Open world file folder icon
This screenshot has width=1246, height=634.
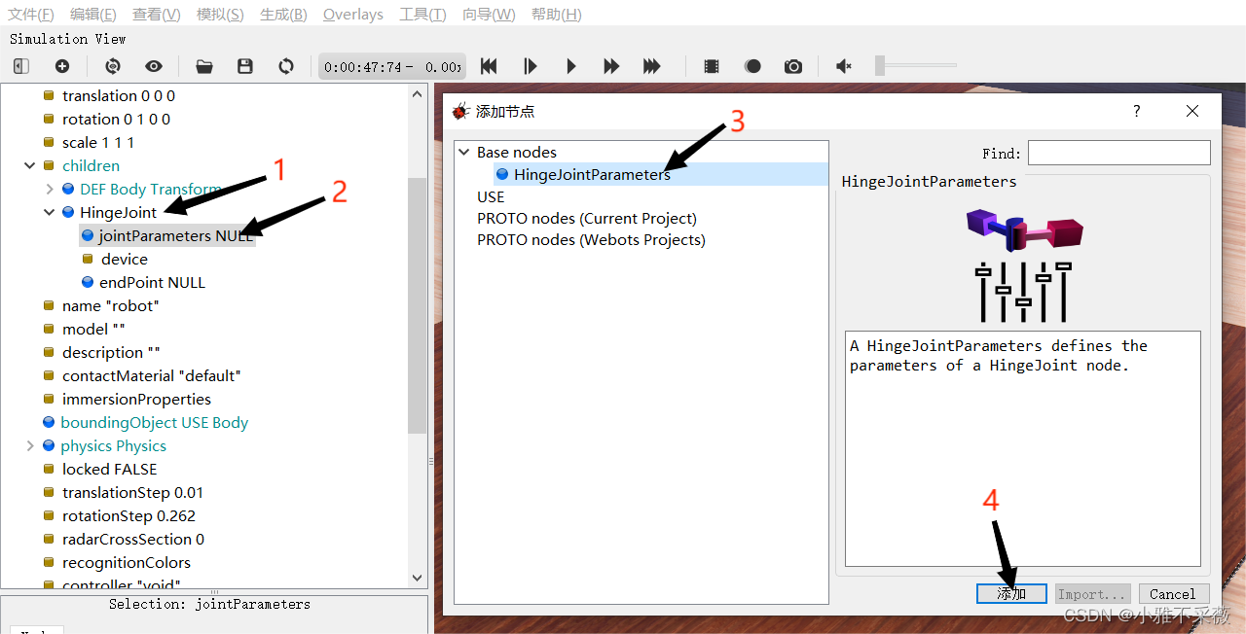[204, 66]
